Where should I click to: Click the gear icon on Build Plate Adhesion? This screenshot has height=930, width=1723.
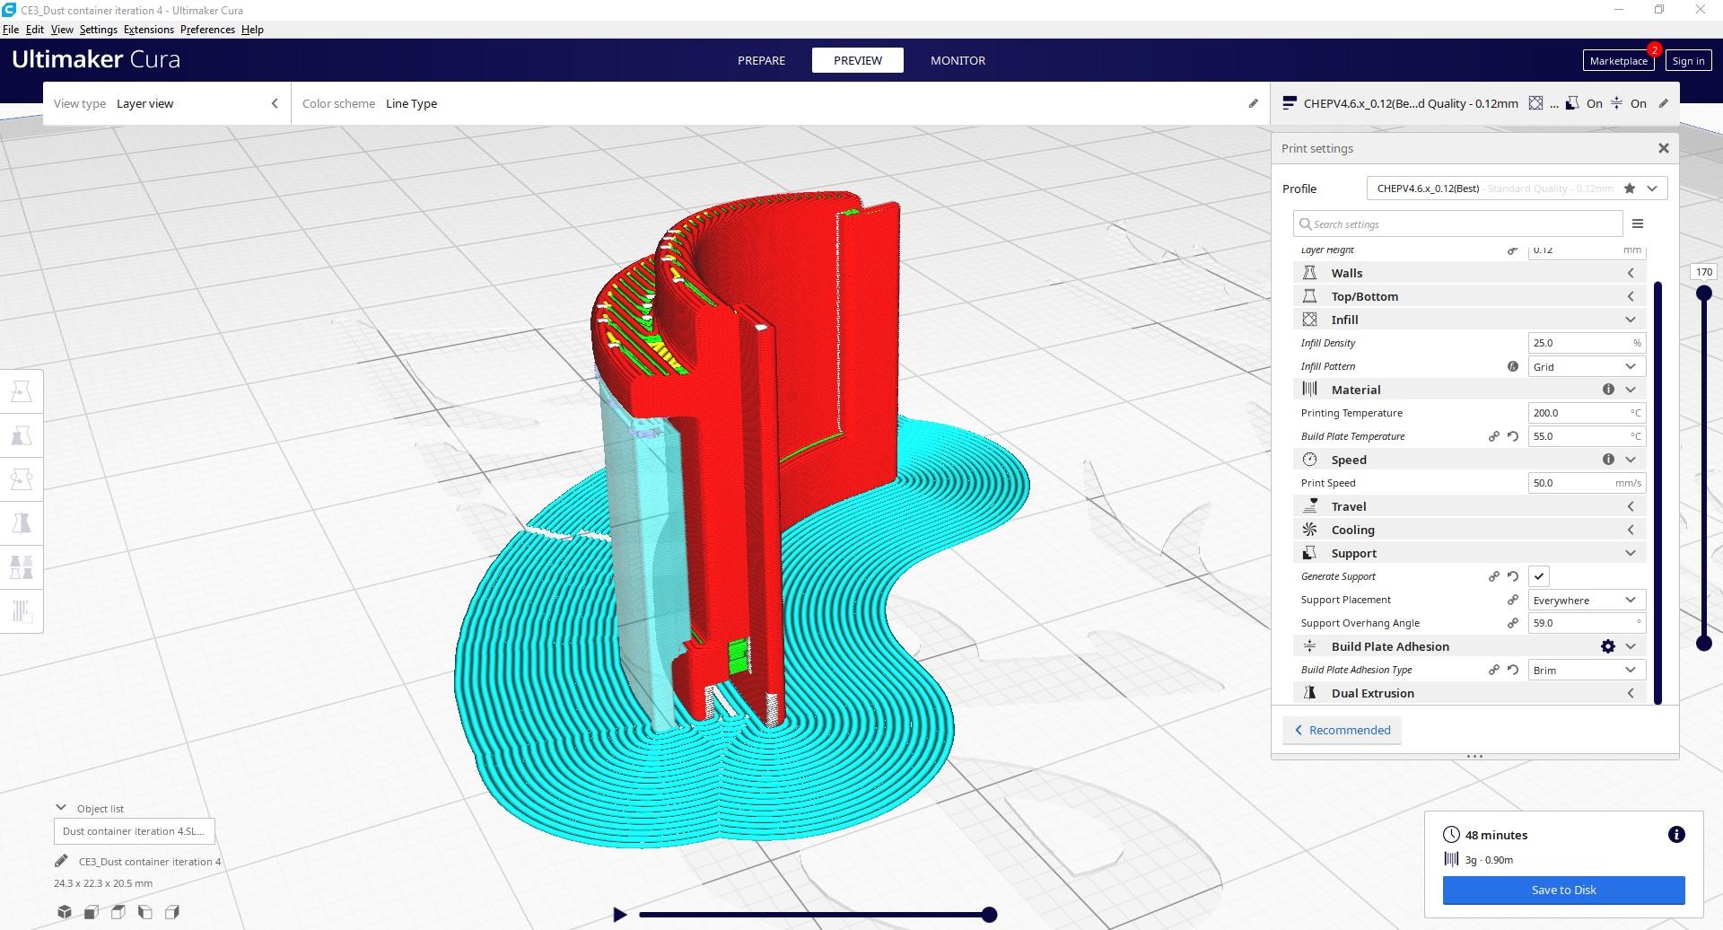(1608, 646)
